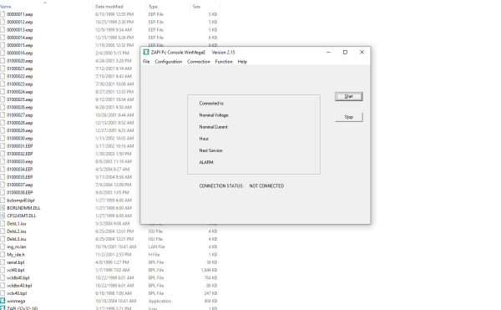Click the file icon of vcldb40.bpl
The height and width of the screenshot is (310, 501).
[3, 277]
